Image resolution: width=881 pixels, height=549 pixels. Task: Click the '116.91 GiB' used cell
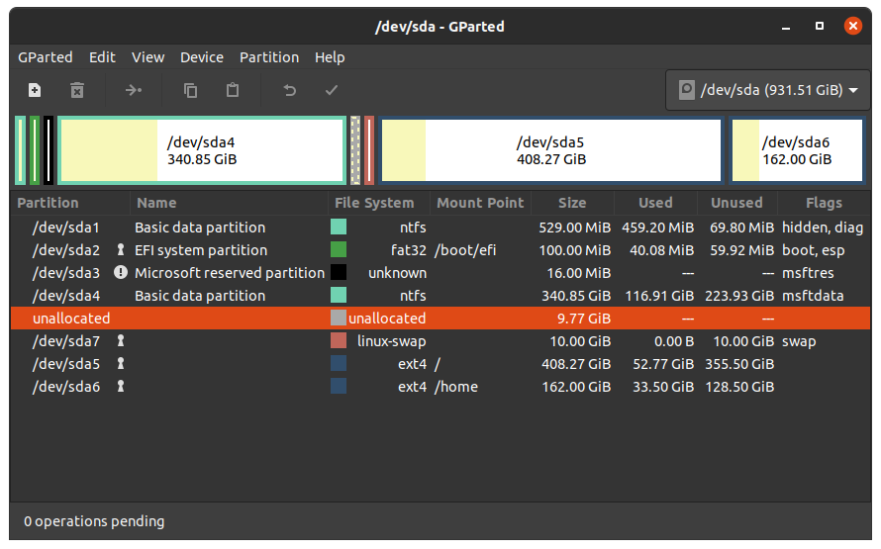[659, 295]
